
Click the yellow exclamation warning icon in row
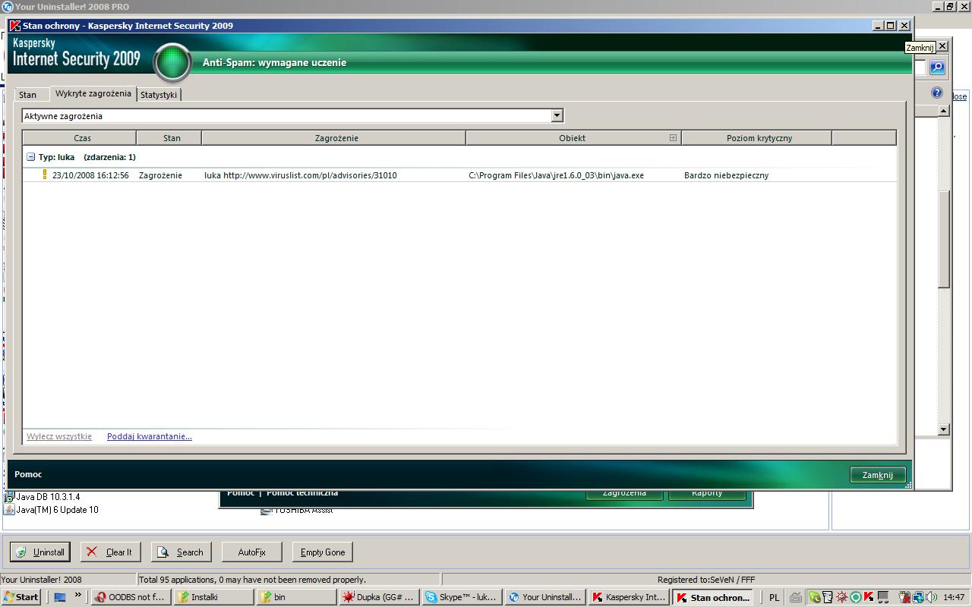pos(44,175)
